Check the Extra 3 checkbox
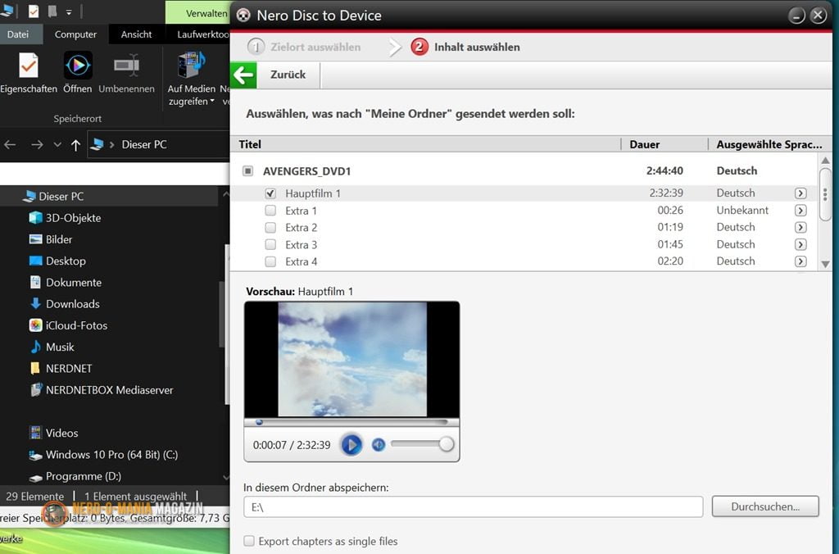Screen dimensions: 839x554 (270, 244)
